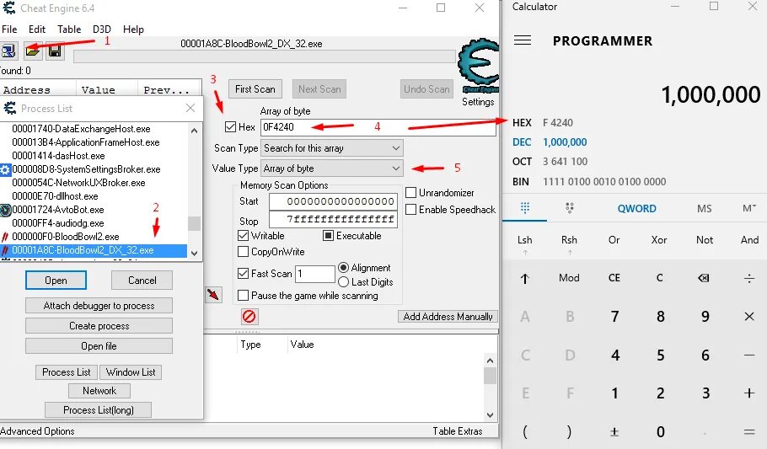Open the D3D menu
Viewport: 767px width, 449px height.
coord(102,29)
